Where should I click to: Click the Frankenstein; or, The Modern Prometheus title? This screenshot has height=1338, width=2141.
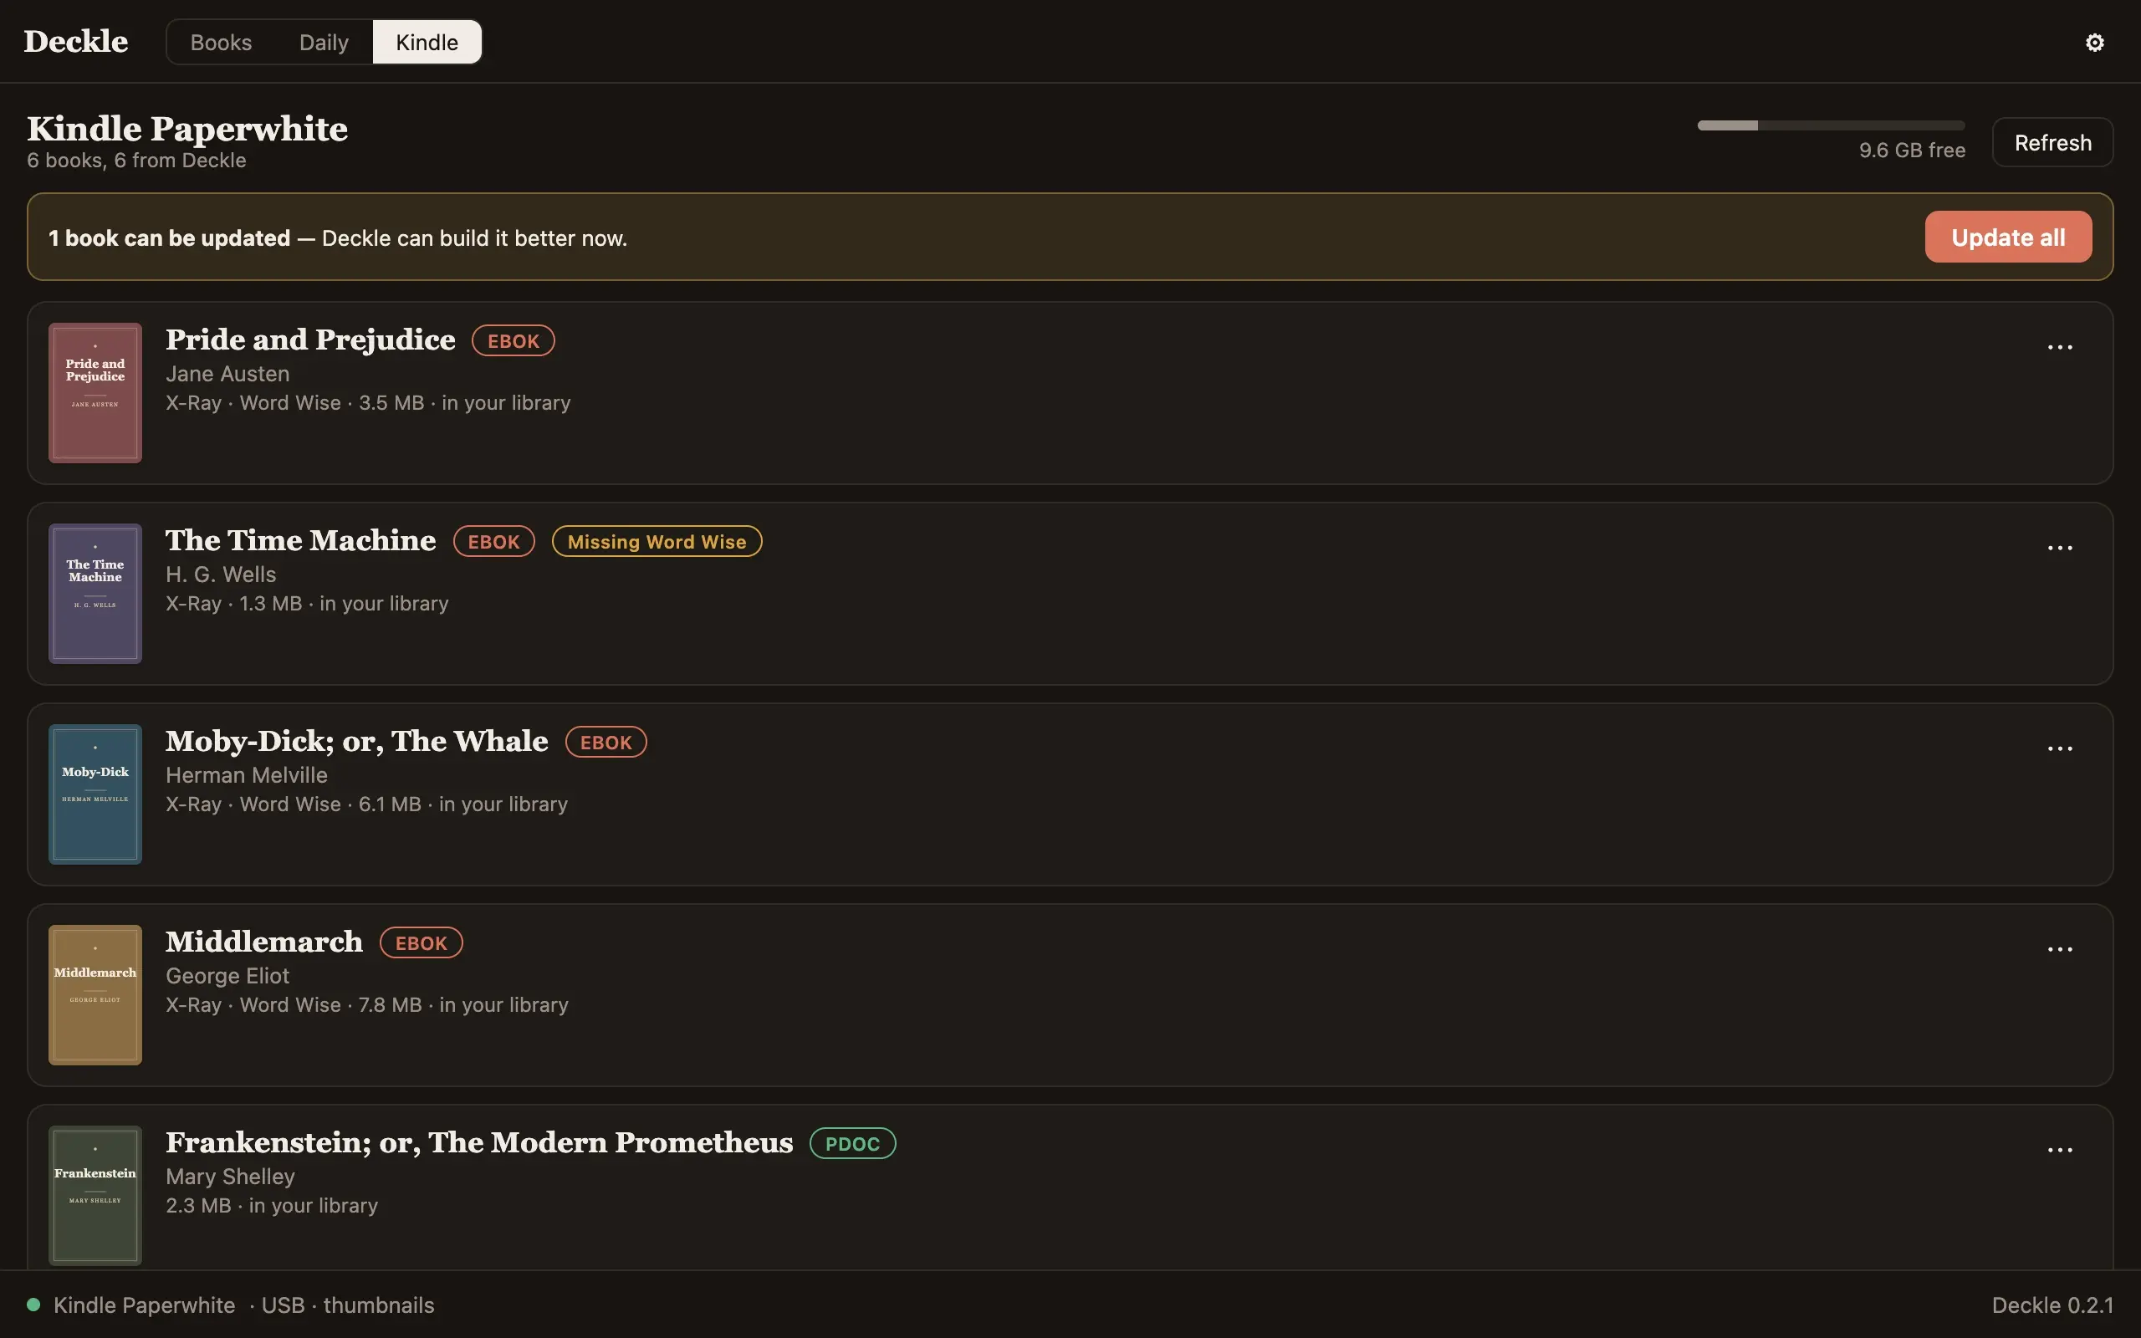coord(478,1142)
